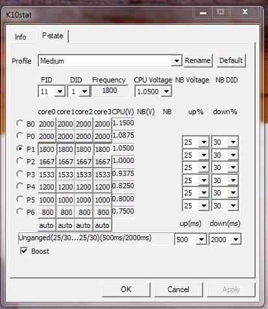This screenshot has height=309, width=268.
Task: Click the Unganged status text field
Action: 95,238
